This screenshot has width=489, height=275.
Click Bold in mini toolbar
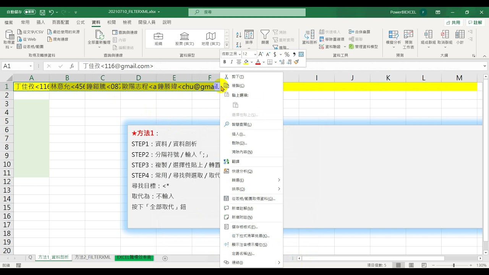tap(225, 62)
